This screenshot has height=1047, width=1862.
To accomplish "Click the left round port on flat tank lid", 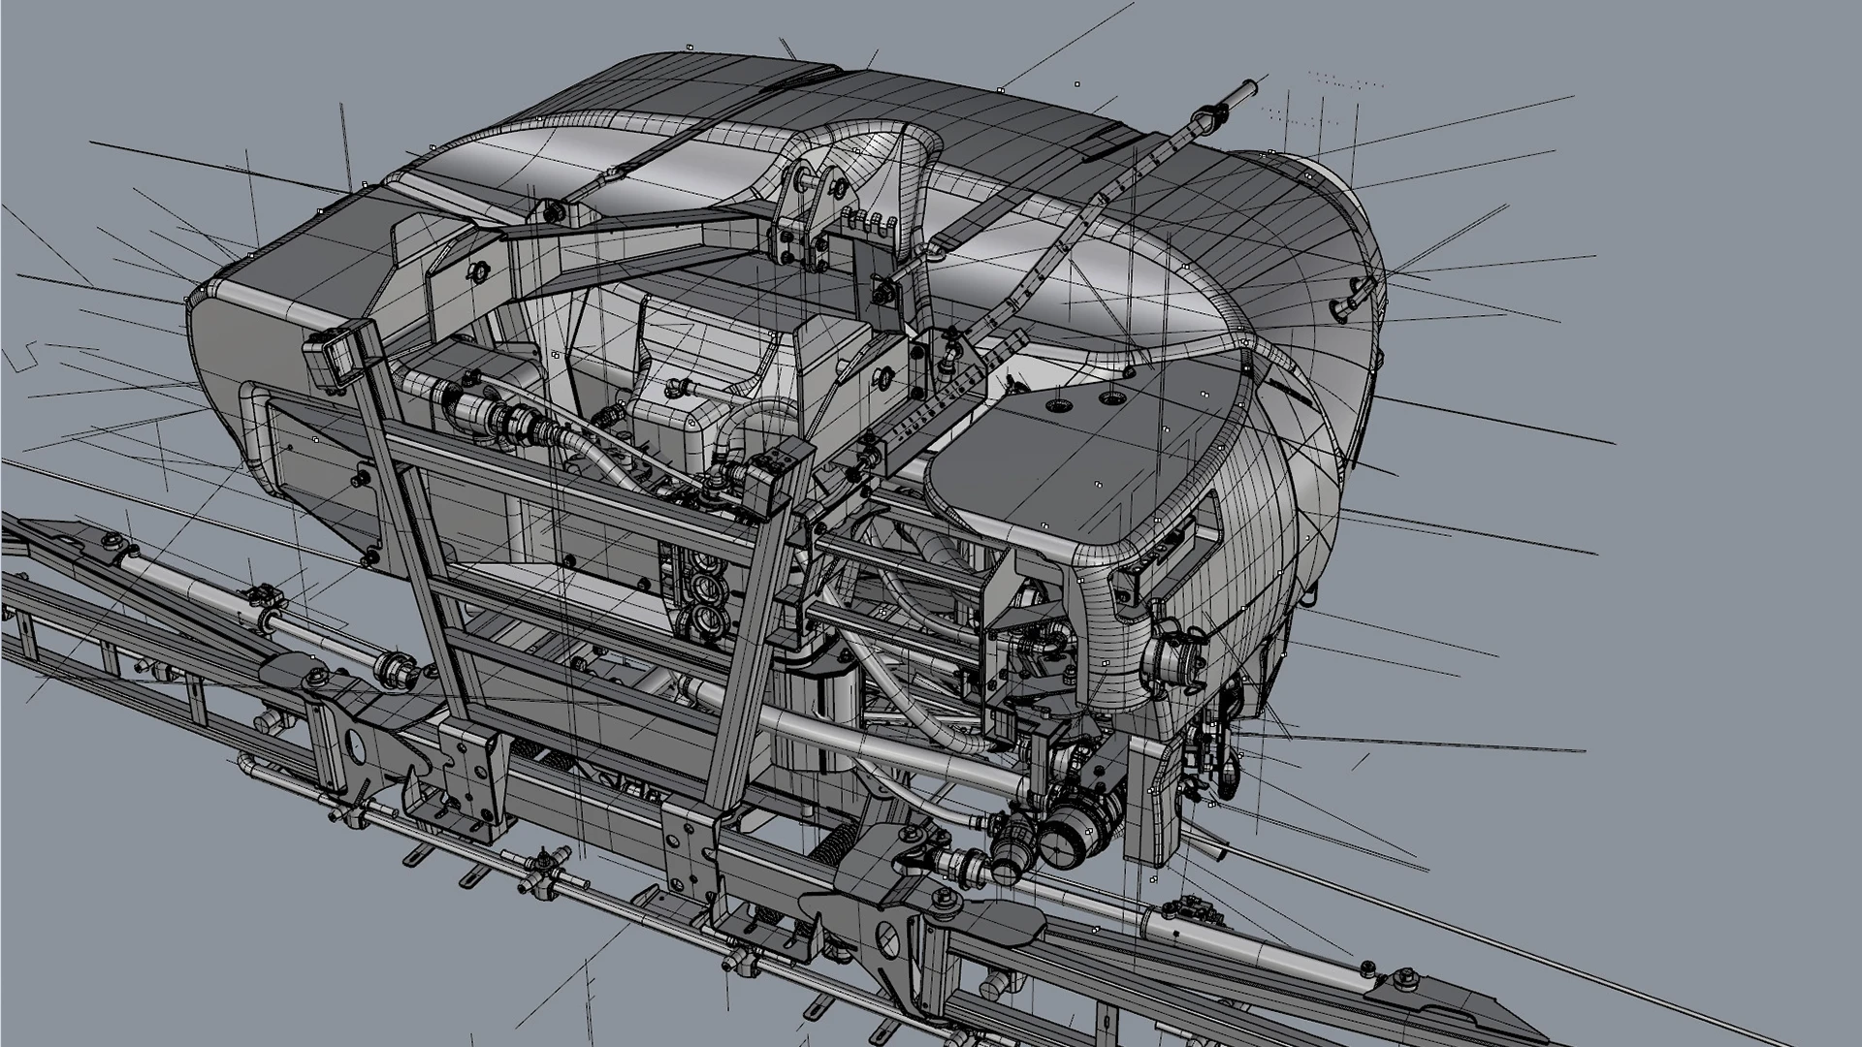I will tap(1059, 404).
